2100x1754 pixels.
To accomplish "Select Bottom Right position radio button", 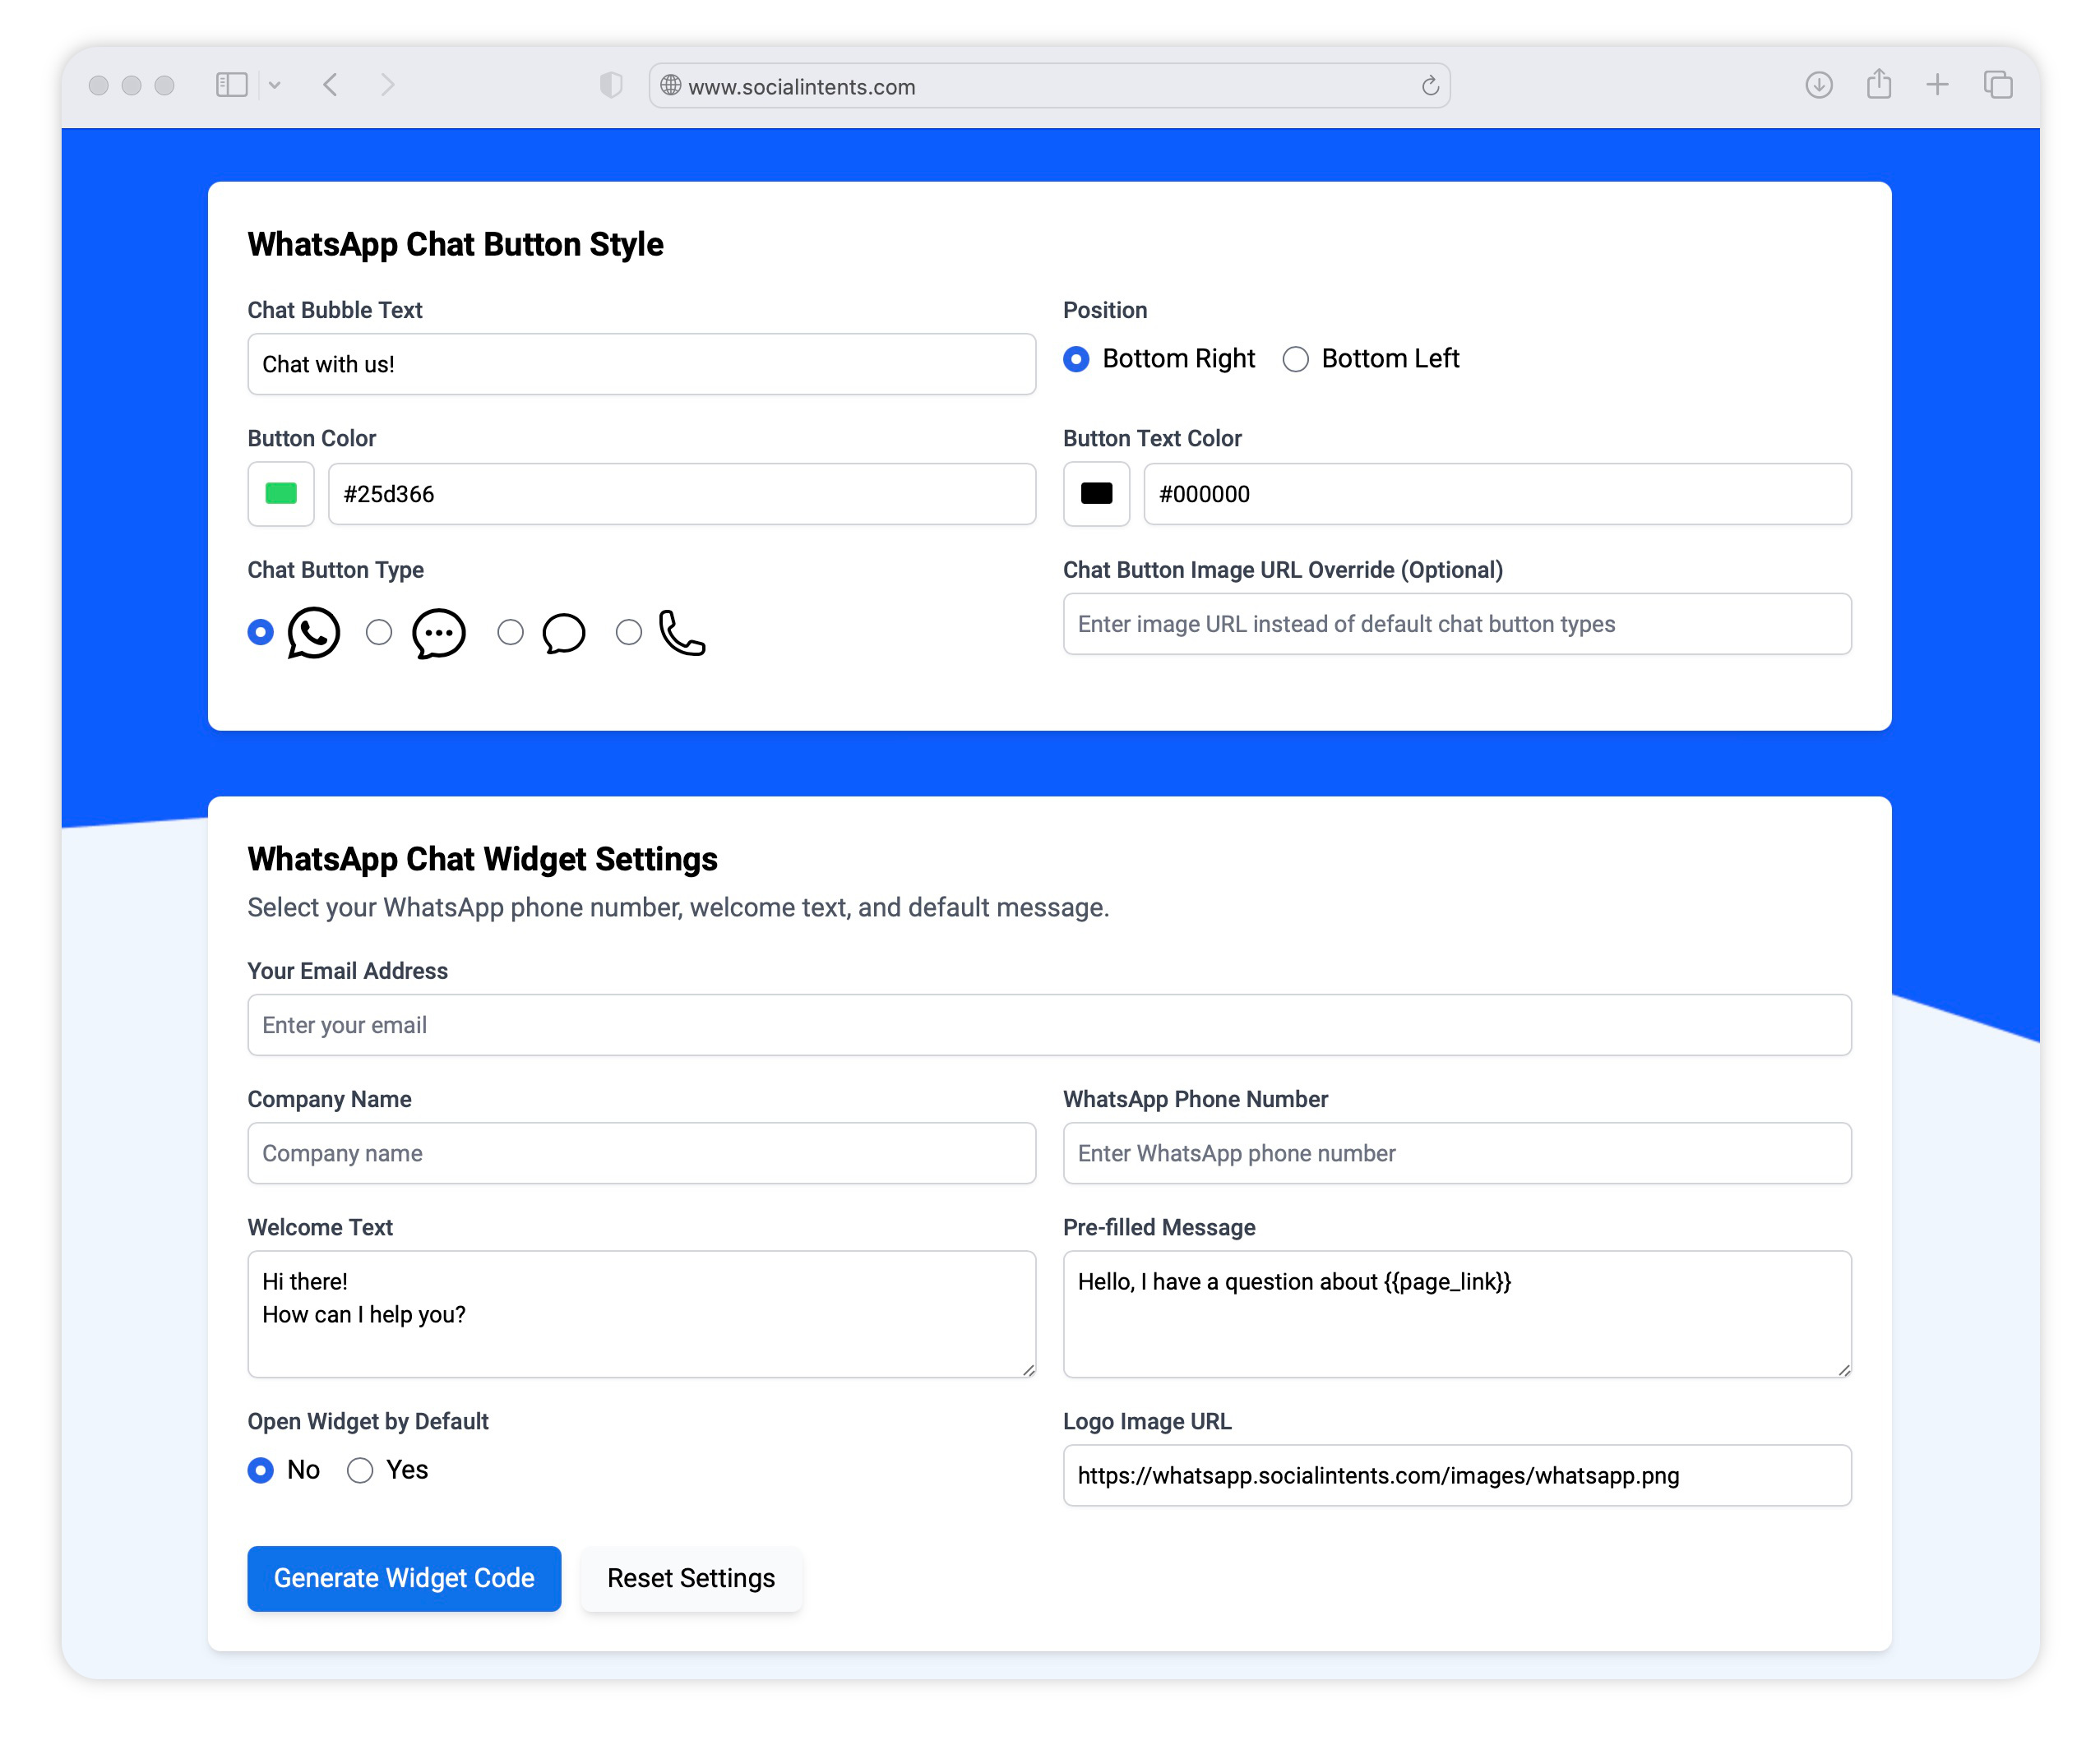I will click(1075, 359).
